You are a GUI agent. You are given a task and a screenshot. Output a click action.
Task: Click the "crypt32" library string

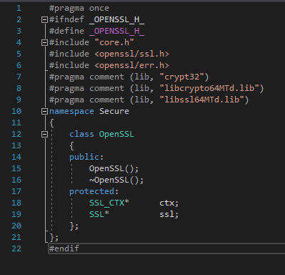181,77
